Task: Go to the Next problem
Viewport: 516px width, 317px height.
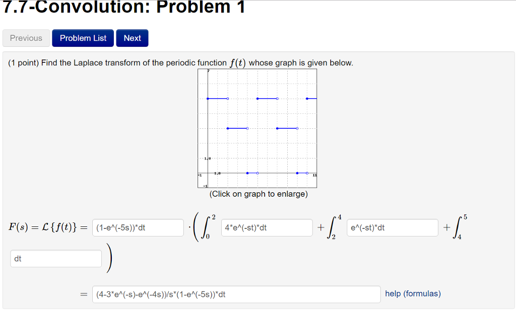Action: click(x=133, y=38)
